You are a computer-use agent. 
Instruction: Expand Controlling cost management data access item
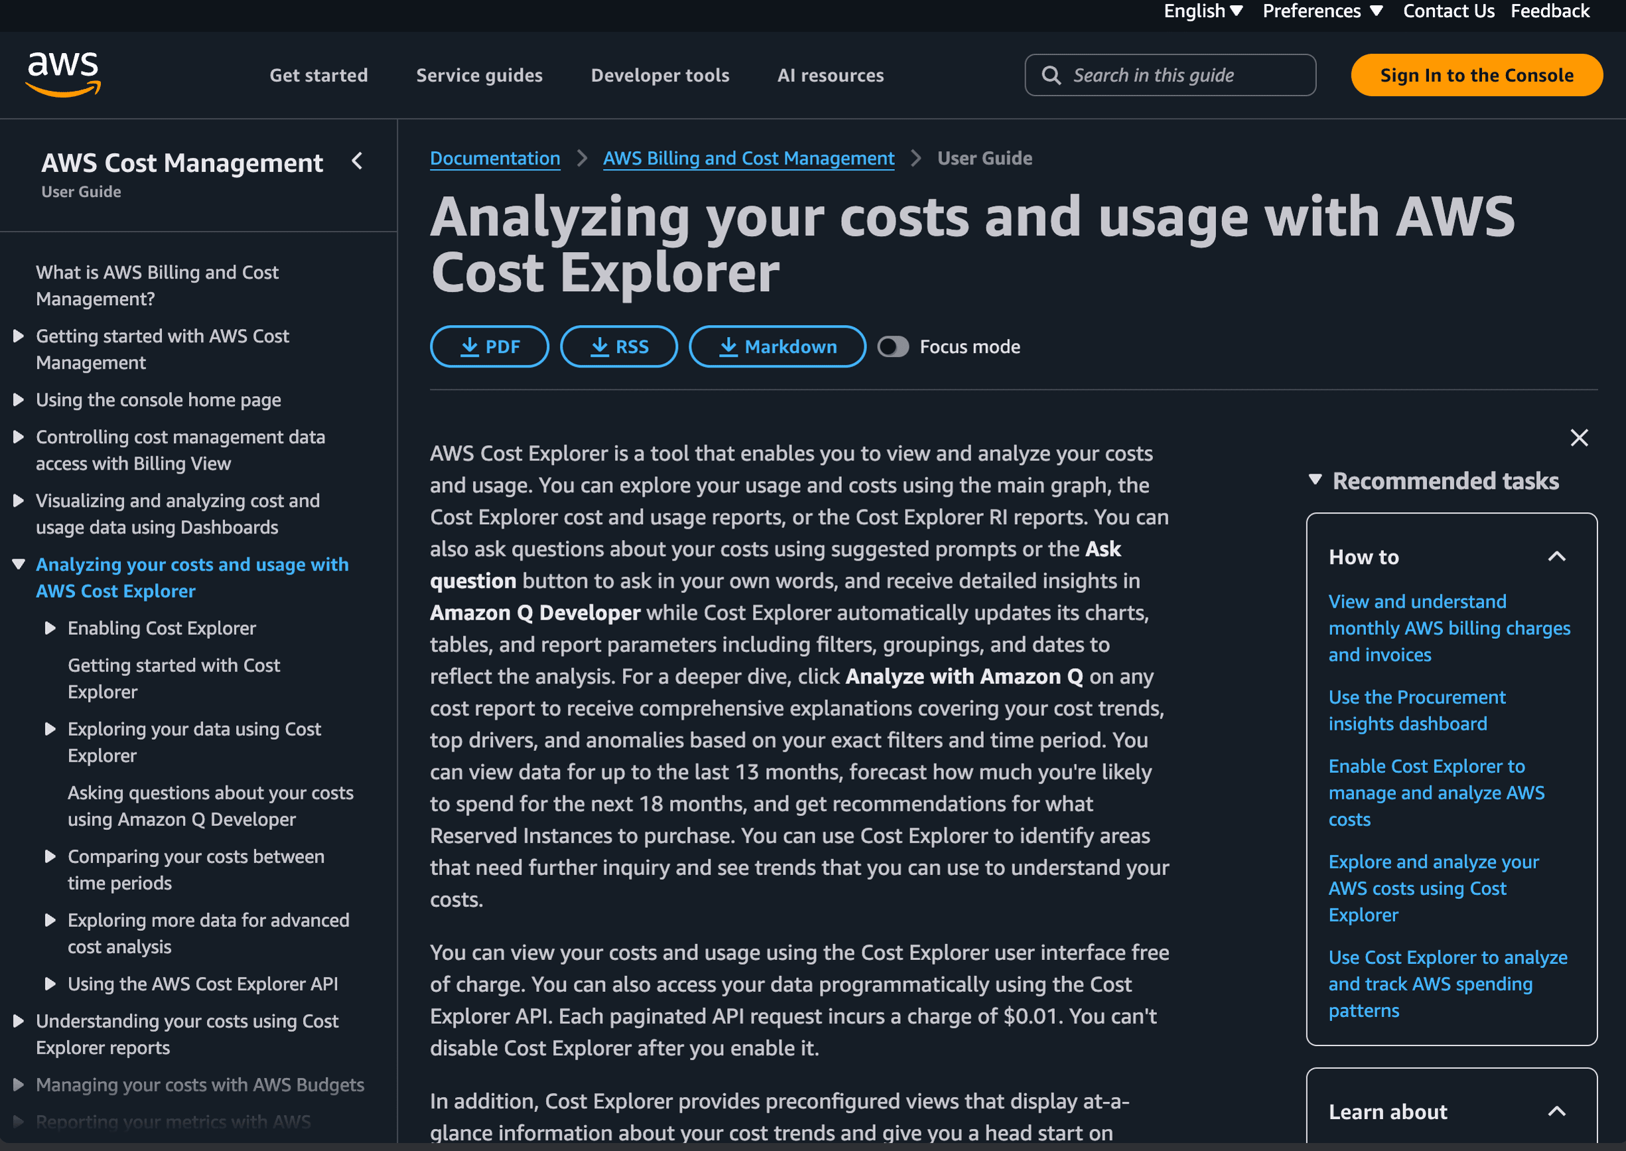coord(19,437)
